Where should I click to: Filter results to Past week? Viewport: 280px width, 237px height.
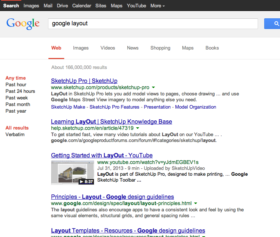(x=17, y=98)
